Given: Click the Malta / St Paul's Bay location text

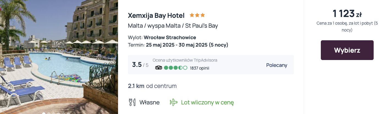Looking at the screenshot, I should (173, 26).
